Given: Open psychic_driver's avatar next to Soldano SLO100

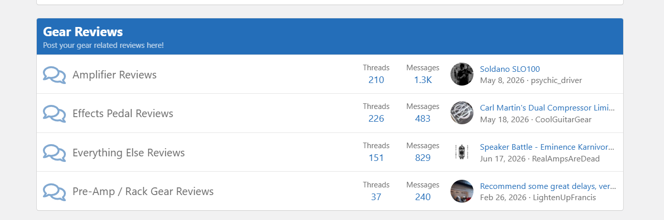Looking at the screenshot, I should 462,74.
